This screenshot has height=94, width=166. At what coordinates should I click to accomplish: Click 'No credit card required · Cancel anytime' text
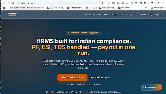(x=84, y=84)
